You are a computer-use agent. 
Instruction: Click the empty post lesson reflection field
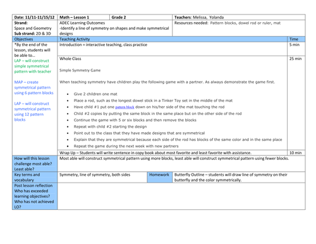click(x=181, y=196)
